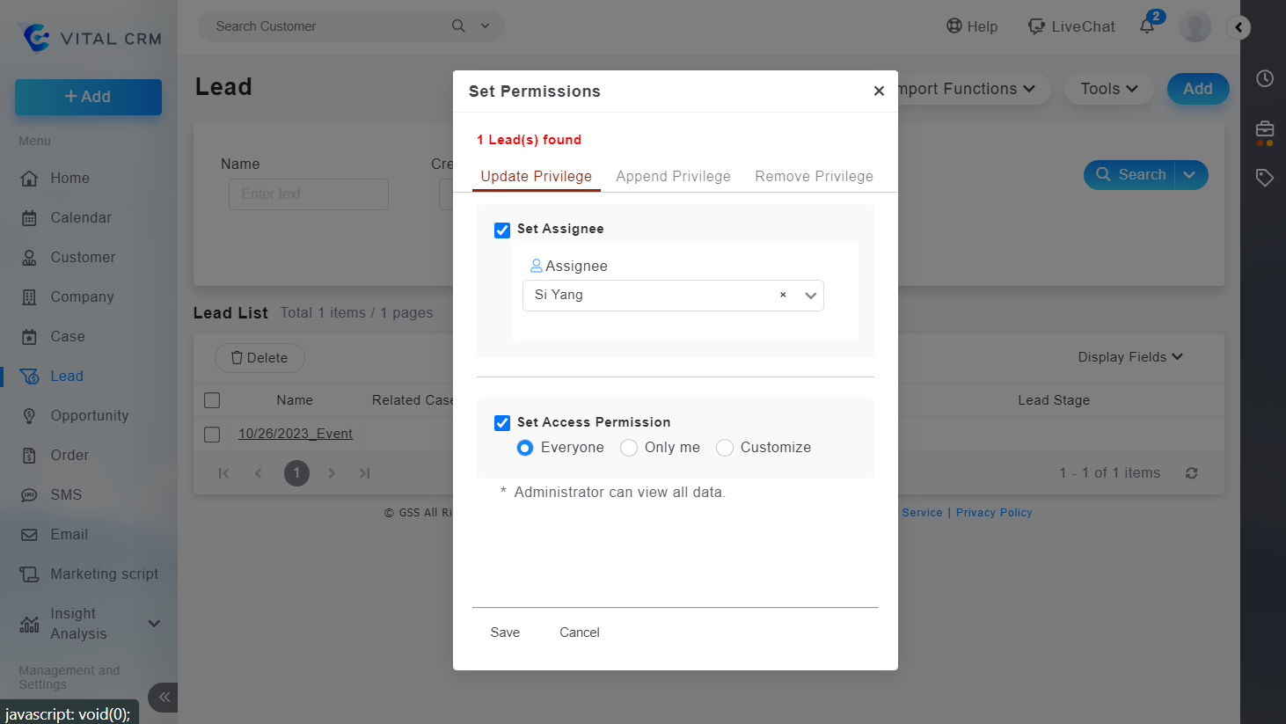
Task: Click the user profile avatar
Action: (1195, 26)
